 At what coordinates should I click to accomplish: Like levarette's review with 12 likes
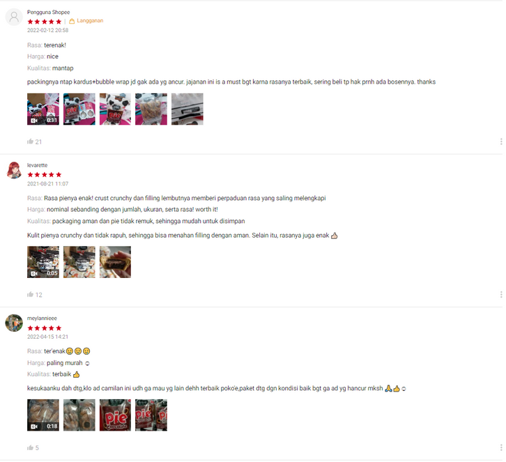point(31,294)
